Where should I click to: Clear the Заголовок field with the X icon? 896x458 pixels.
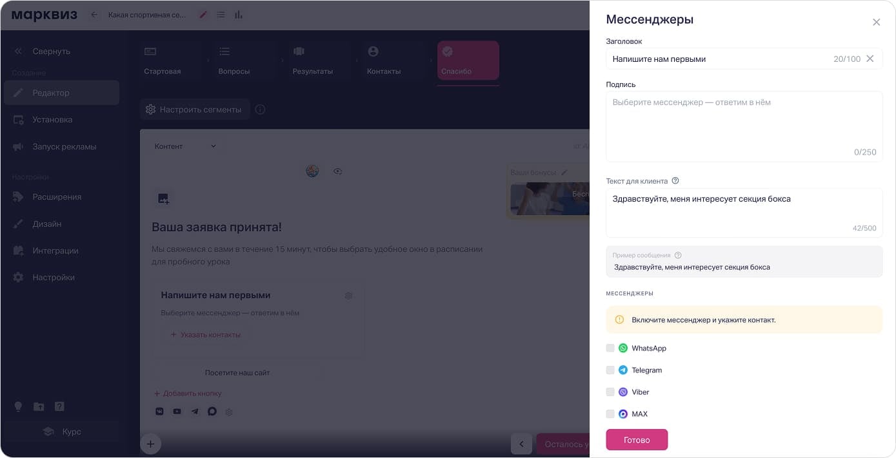click(x=870, y=59)
